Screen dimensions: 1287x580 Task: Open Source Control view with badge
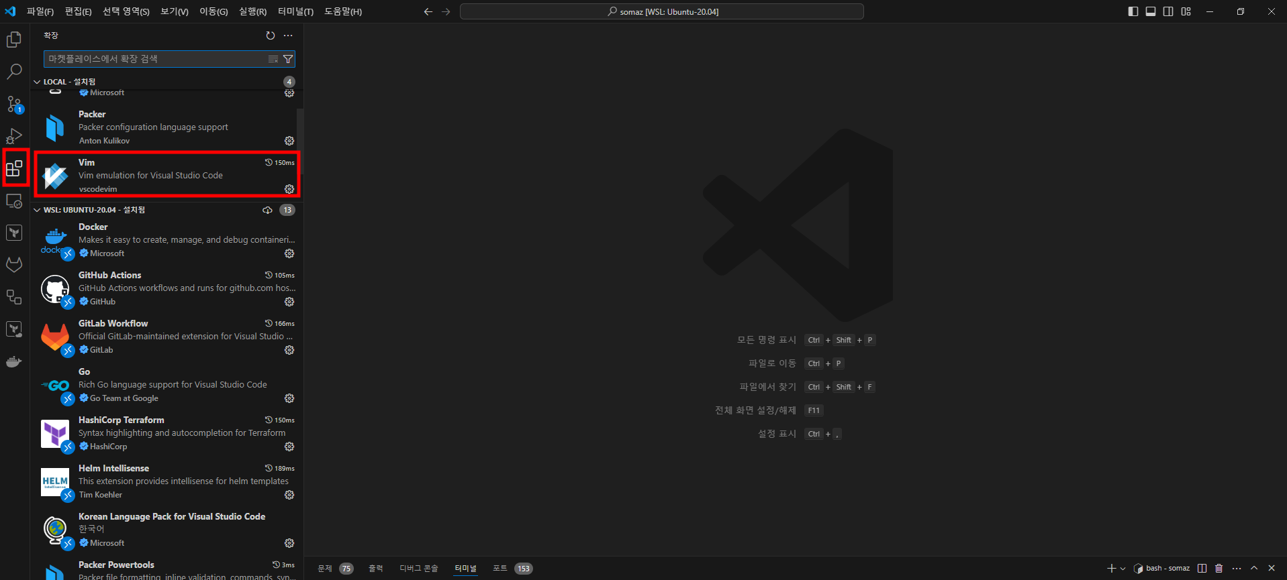pos(14,104)
